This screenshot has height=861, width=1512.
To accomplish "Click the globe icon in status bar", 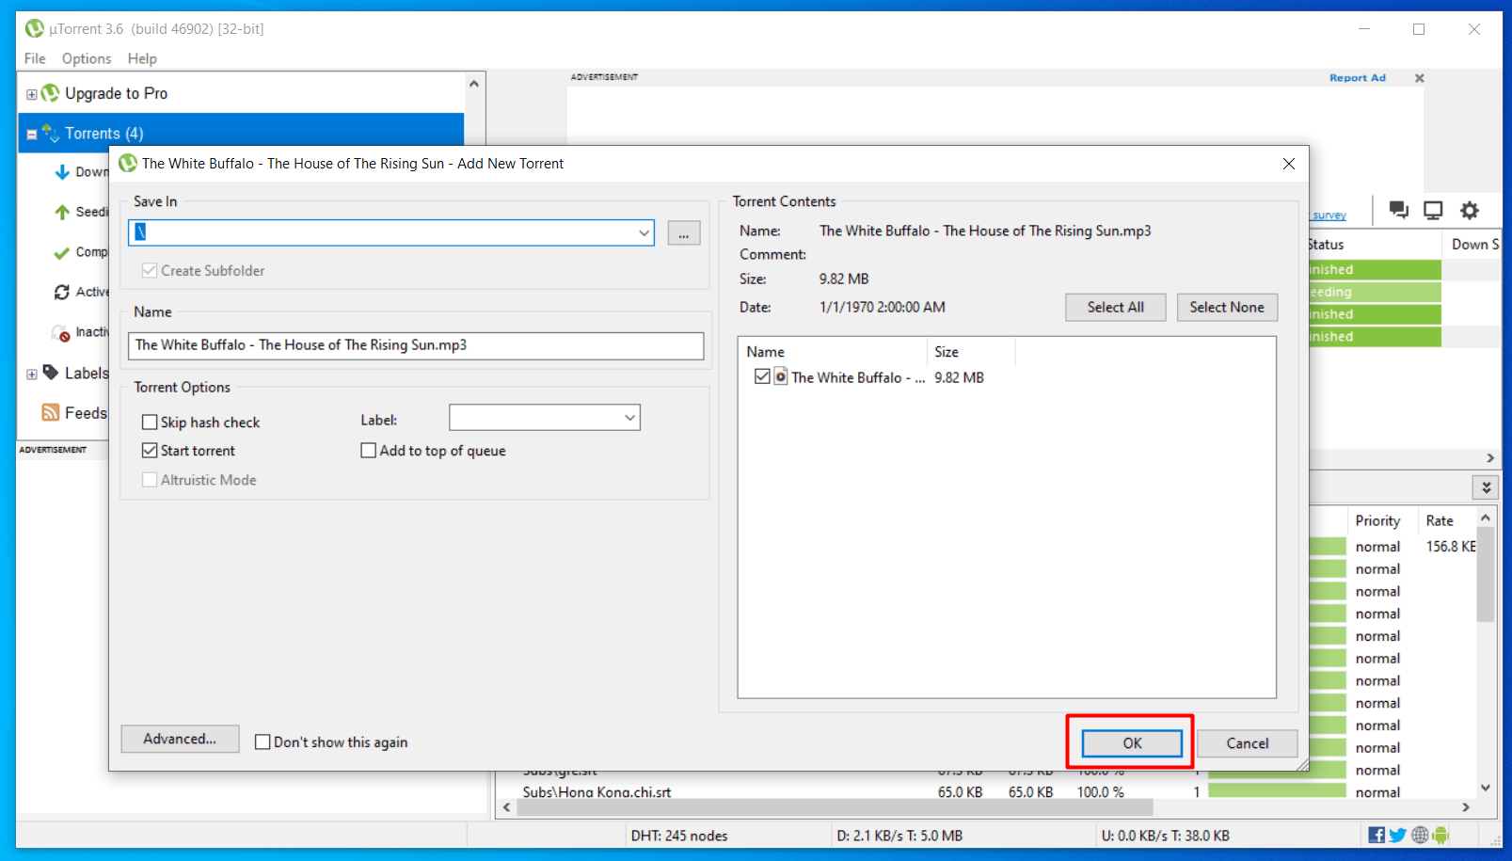I will pyautogui.click(x=1420, y=835).
